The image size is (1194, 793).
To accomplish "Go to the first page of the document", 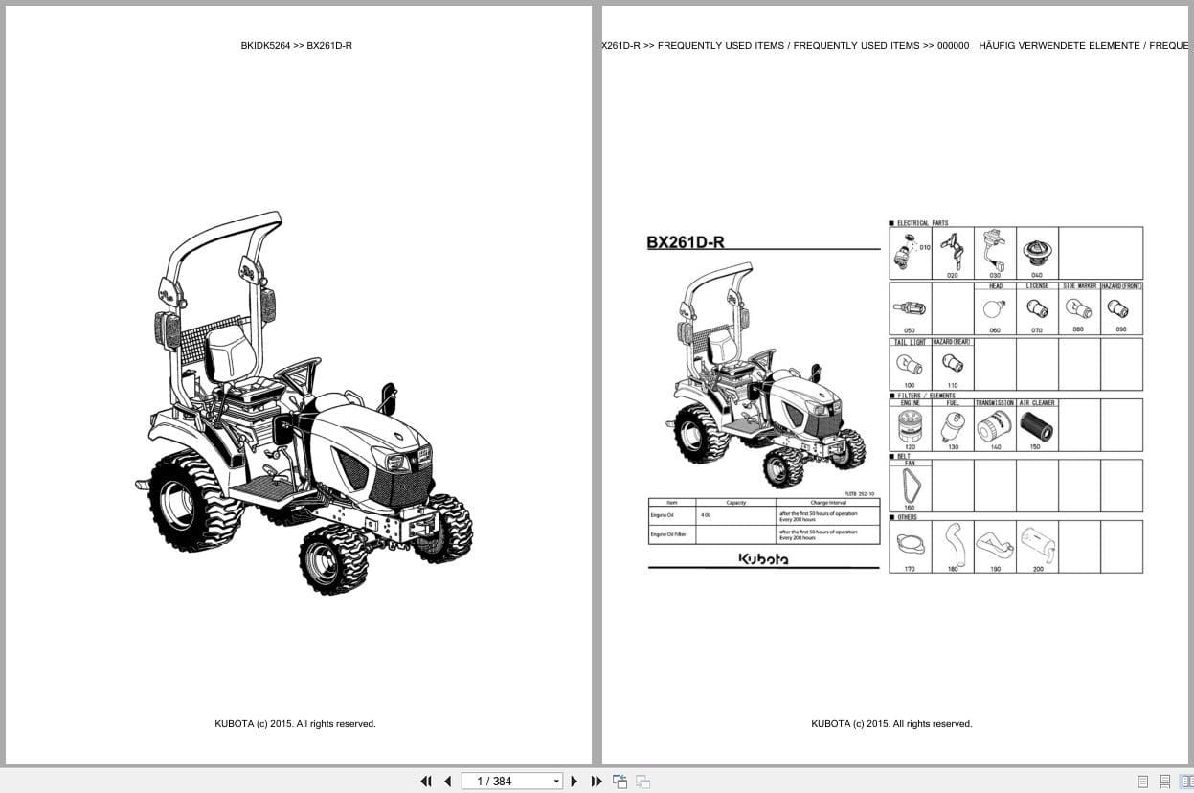I will coord(426,781).
